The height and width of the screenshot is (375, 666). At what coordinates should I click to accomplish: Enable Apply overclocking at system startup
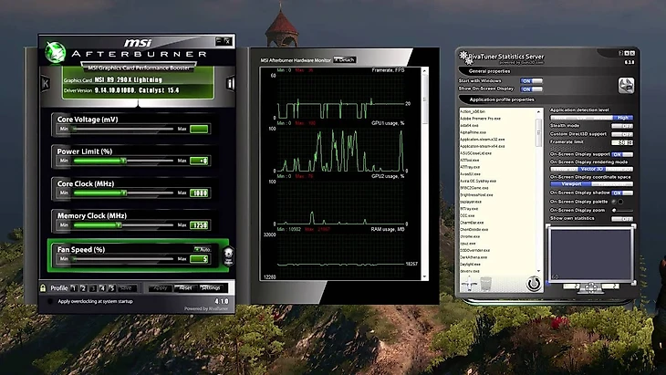coord(50,301)
